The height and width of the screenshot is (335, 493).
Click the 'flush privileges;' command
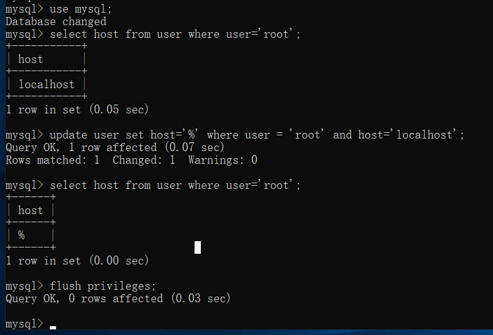[103, 286]
